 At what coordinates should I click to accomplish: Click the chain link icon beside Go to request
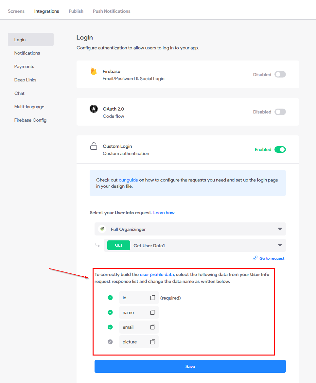pyautogui.click(x=255, y=258)
